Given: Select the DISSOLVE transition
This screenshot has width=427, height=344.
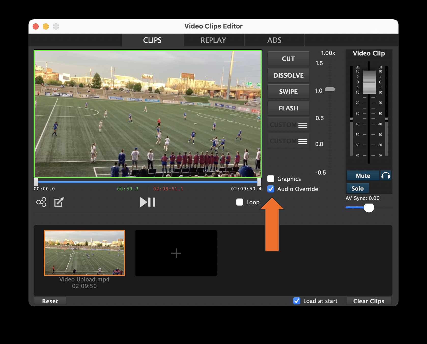Looking at the screenshot, I should [289, 75].
